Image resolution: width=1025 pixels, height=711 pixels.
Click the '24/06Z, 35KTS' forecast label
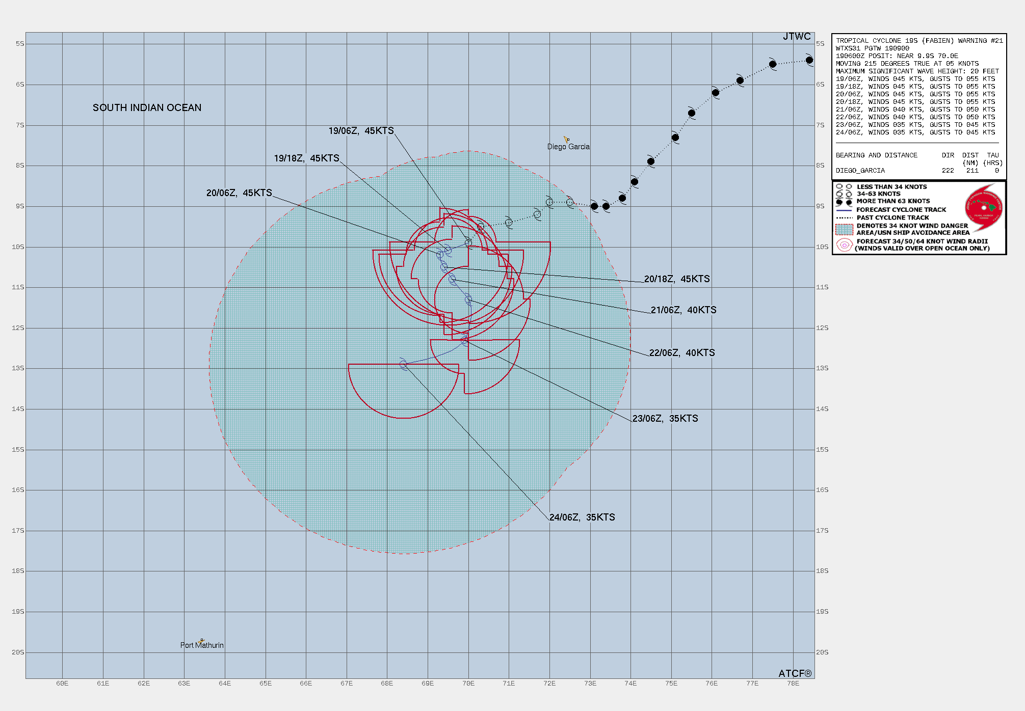pyautogui.click(x=582, y=517)
